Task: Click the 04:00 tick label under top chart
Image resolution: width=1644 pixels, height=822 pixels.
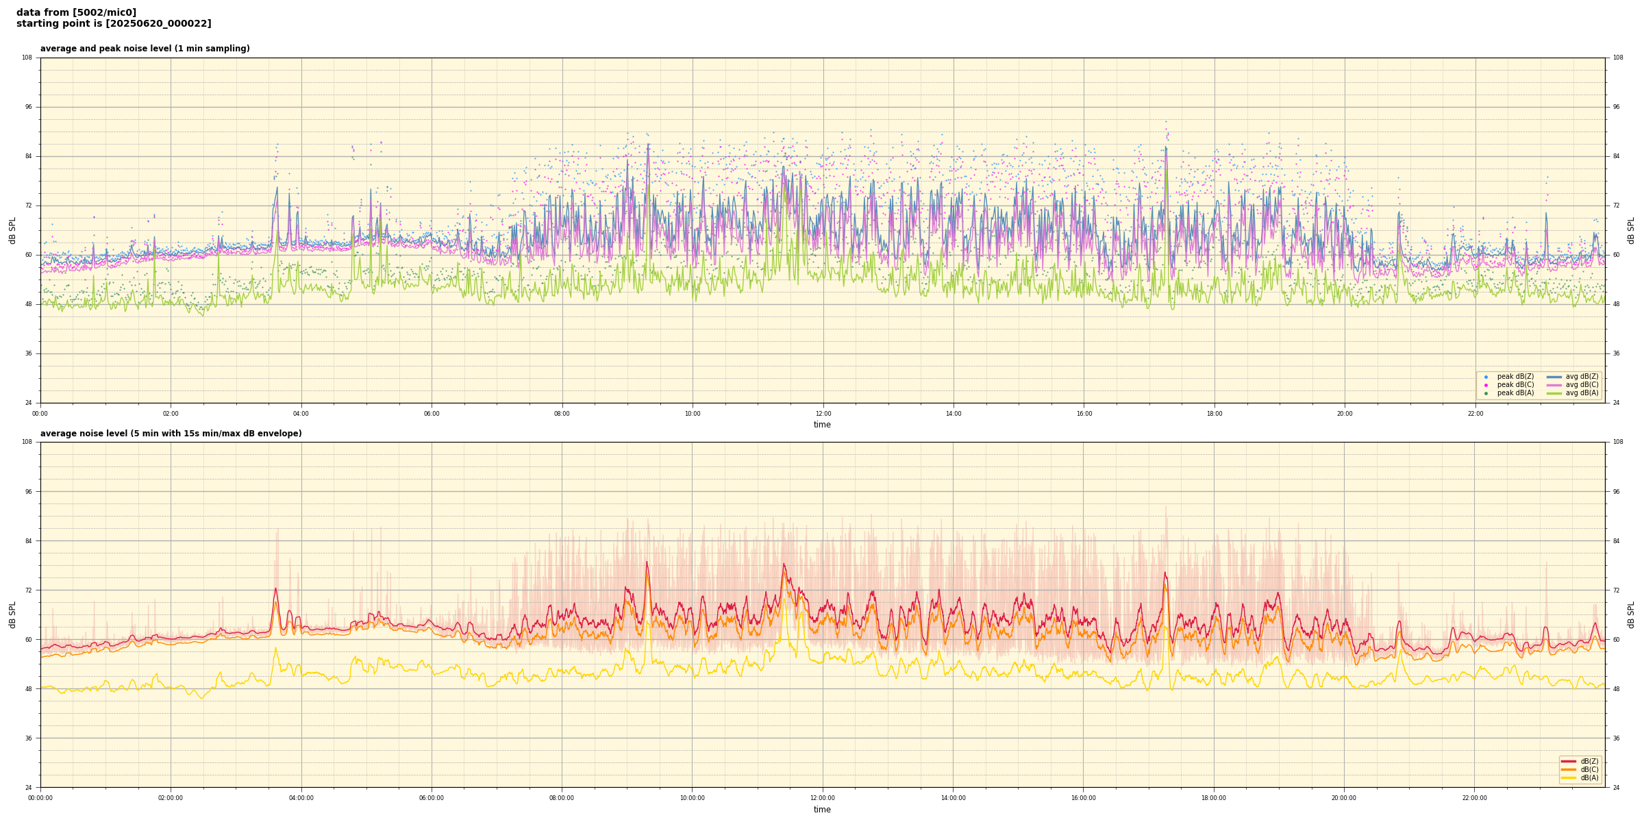Action: pos(301,414)
